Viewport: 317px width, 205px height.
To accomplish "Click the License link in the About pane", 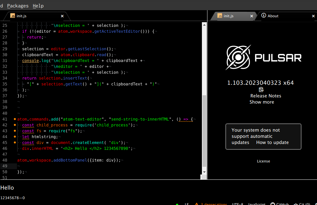I will tap(263, 161).
